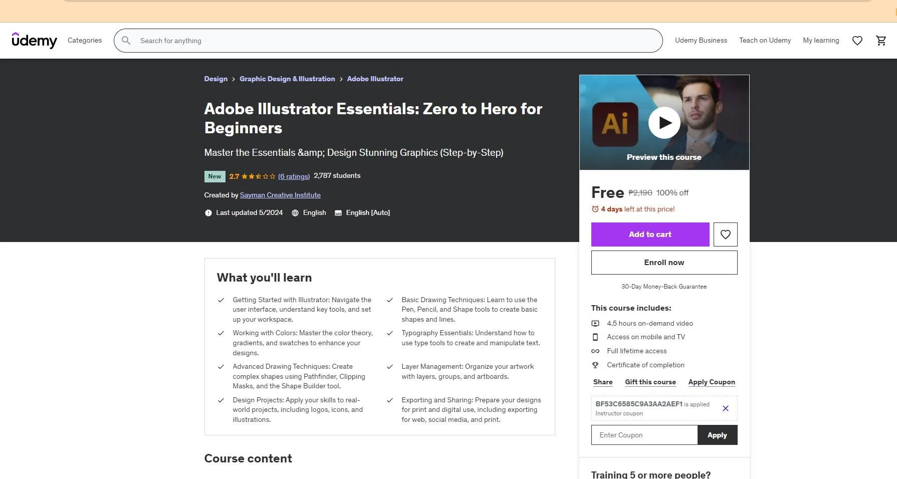This screenshot has height=479, width=897.
Task: Open the shopping cart icon
Action: [x=881, y=41]
